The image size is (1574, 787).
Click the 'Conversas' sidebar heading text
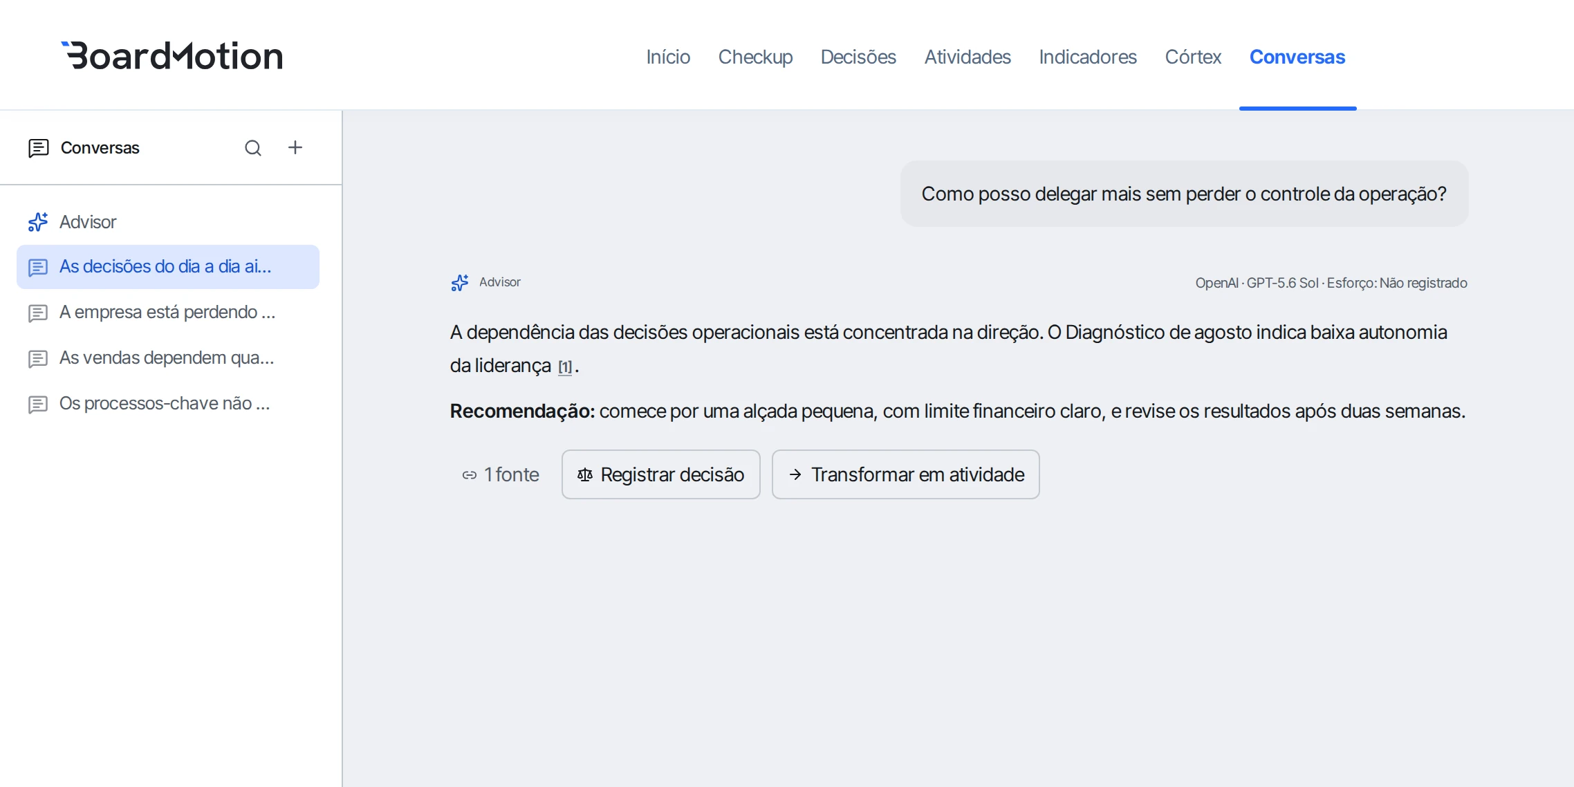pos(100,148)
